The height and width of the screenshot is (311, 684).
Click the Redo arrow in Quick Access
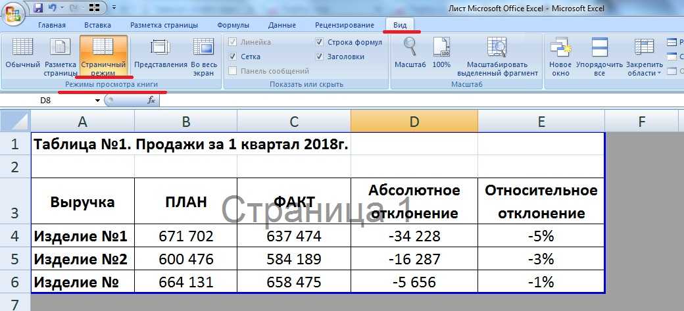tap(73, 7)
